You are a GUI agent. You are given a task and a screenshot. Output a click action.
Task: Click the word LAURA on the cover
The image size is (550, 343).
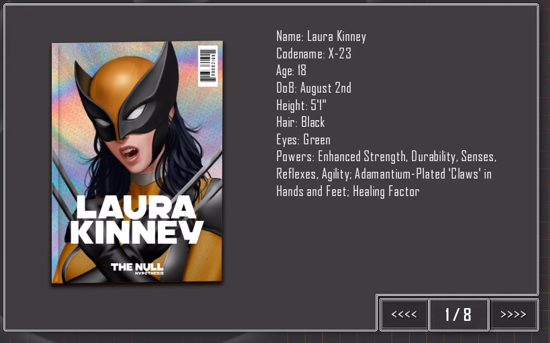point(136,207)
